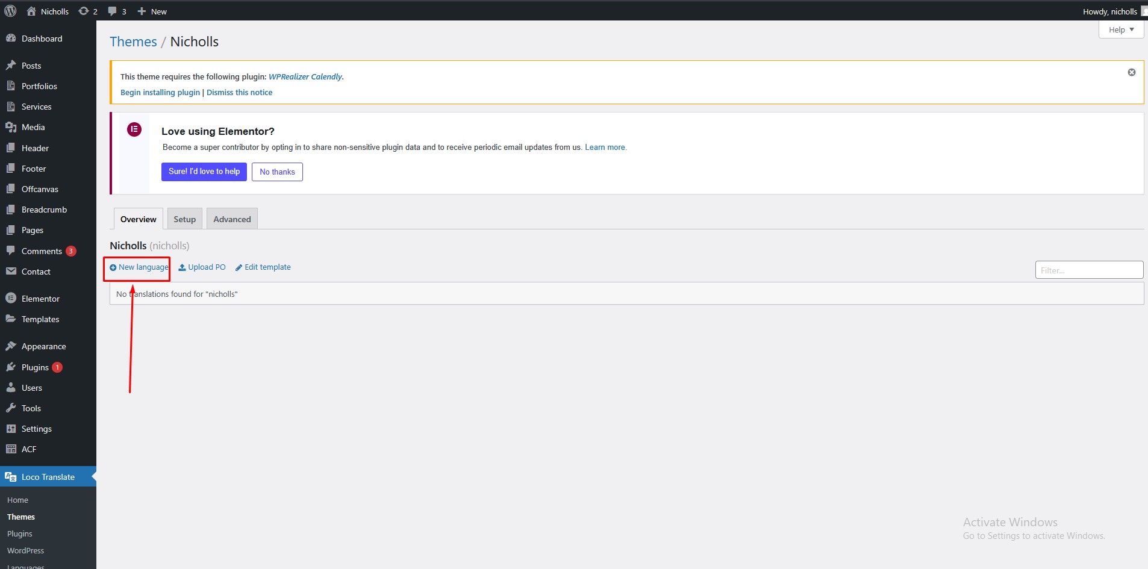Click the Tools wrench icon

pos(11,408)
